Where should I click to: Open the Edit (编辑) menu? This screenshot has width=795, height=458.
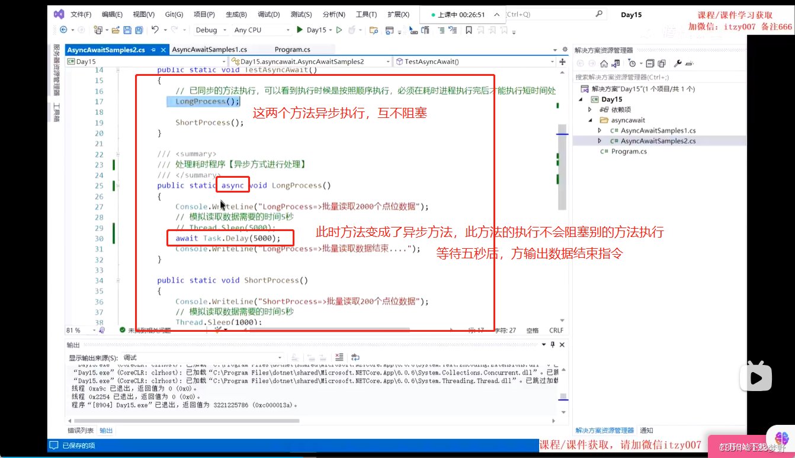(x=112, y=14)
